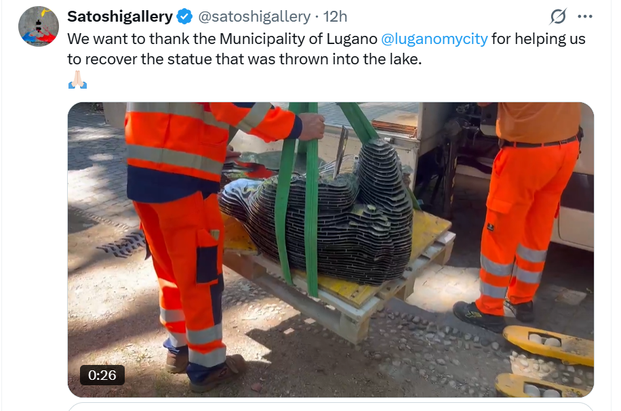Click the 0:26 video duration badge

point(102,375)
